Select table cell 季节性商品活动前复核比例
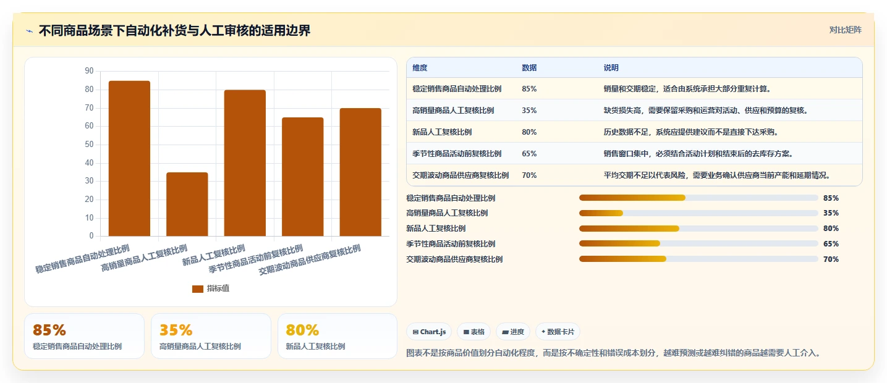Image resolution: width=887 pixels, height=383 pixels. coord(457,154)
